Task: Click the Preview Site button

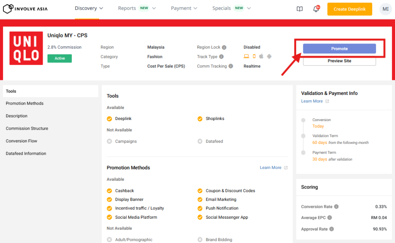Action: pyautogui.click(x=339, y=61)
